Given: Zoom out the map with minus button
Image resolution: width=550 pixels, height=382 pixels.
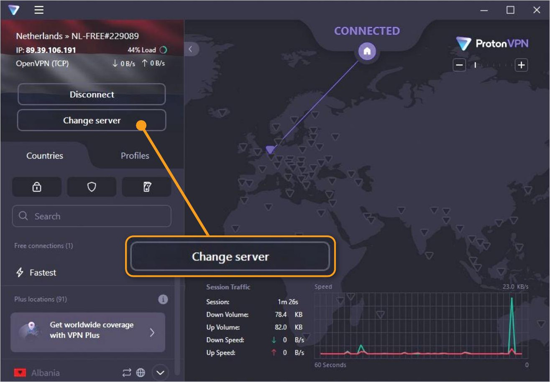Looking at the screenshot, I should (459, 65).
